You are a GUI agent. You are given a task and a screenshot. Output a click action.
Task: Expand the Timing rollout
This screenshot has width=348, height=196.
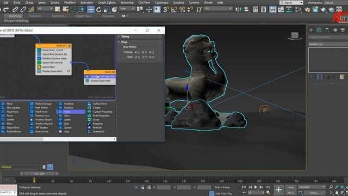point(125,36)
